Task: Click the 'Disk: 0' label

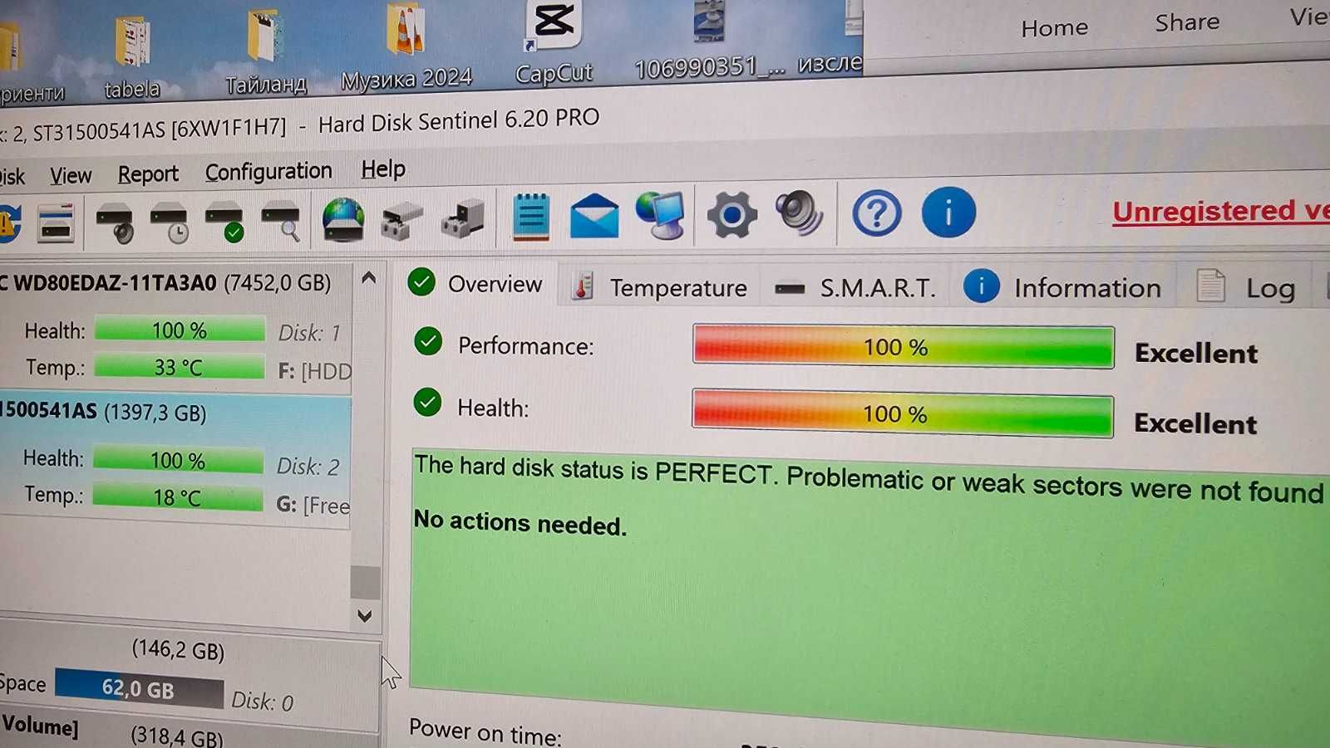Action: coord(262,702)
